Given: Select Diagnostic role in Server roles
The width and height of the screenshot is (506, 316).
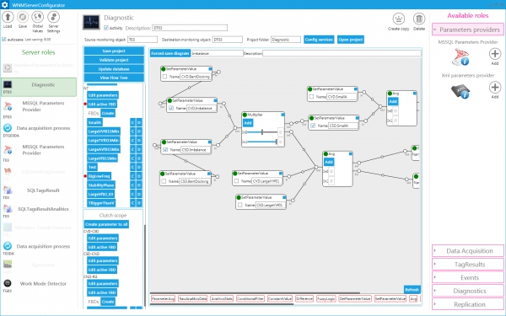Looking at the screenshot, I should pyautogui.click(x=39, y=87).
